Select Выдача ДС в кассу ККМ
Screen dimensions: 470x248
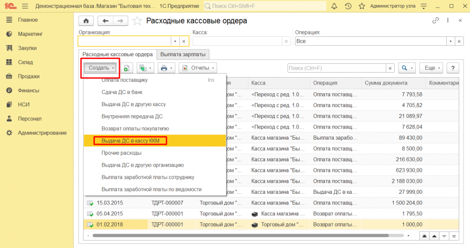(130, 141)
